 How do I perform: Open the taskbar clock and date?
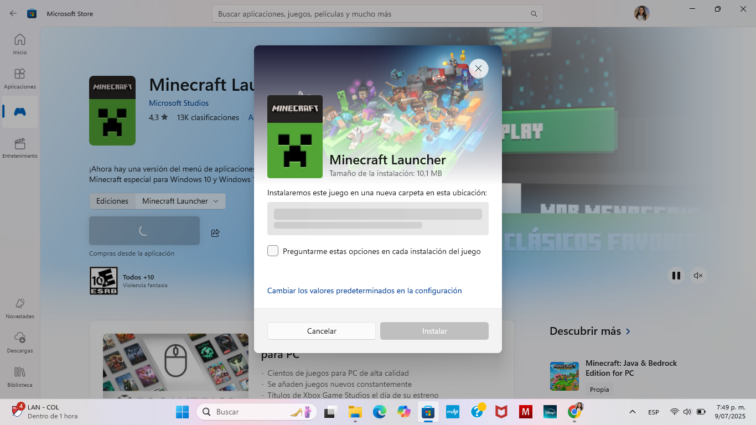(x=731, y=412)
